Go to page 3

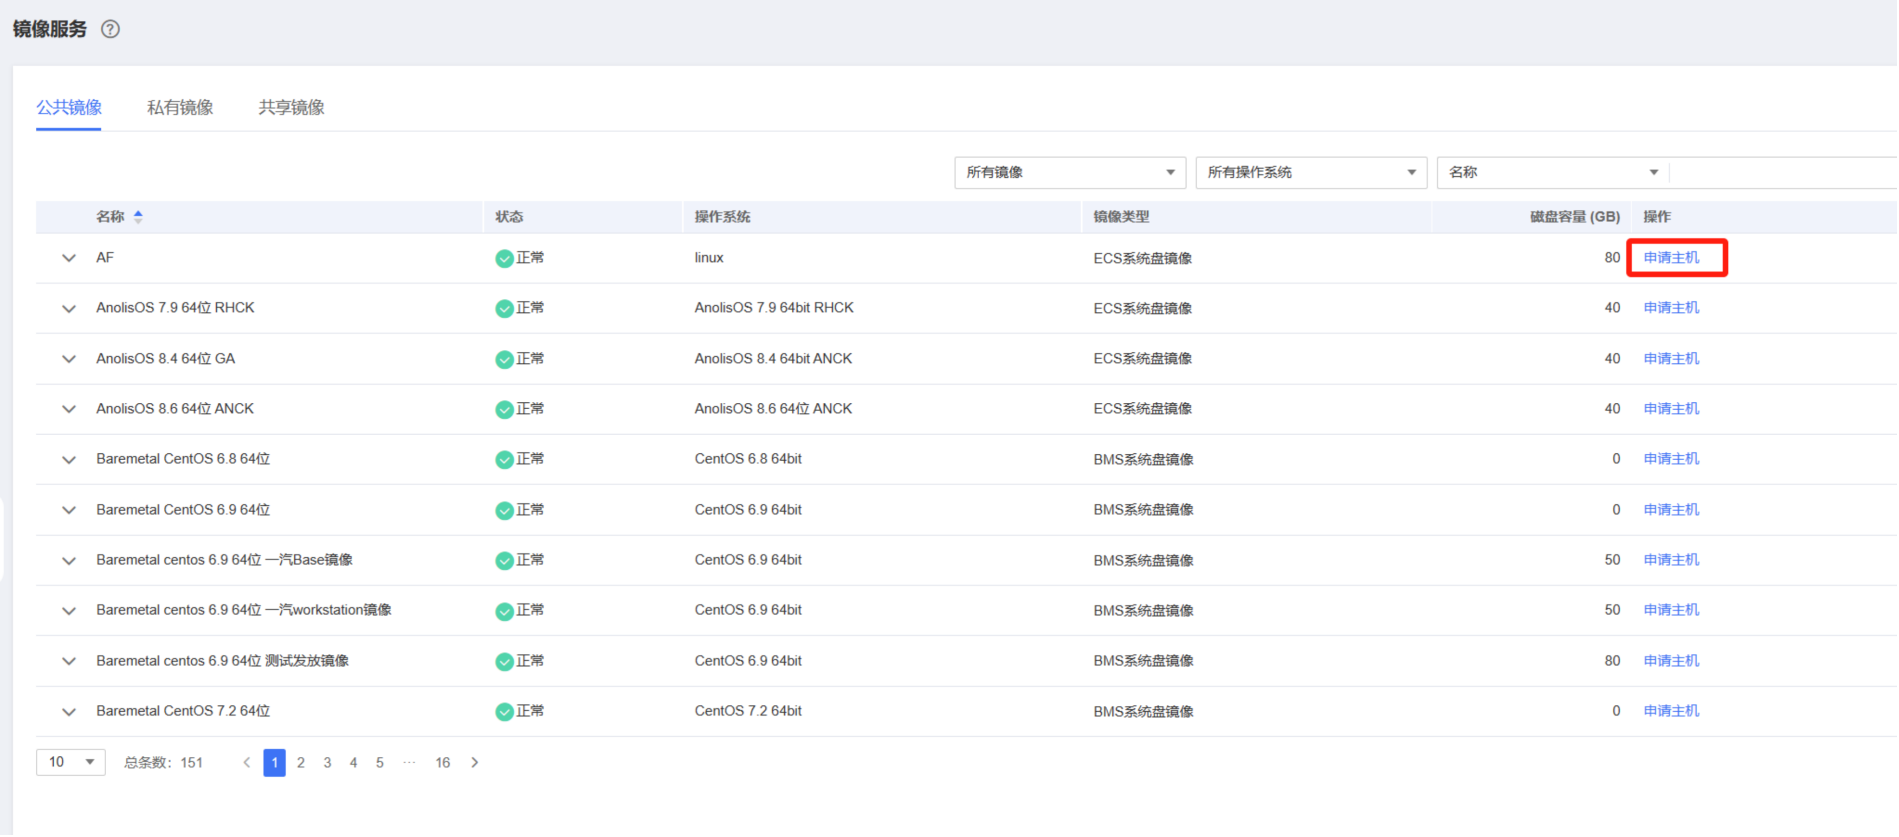327,762
